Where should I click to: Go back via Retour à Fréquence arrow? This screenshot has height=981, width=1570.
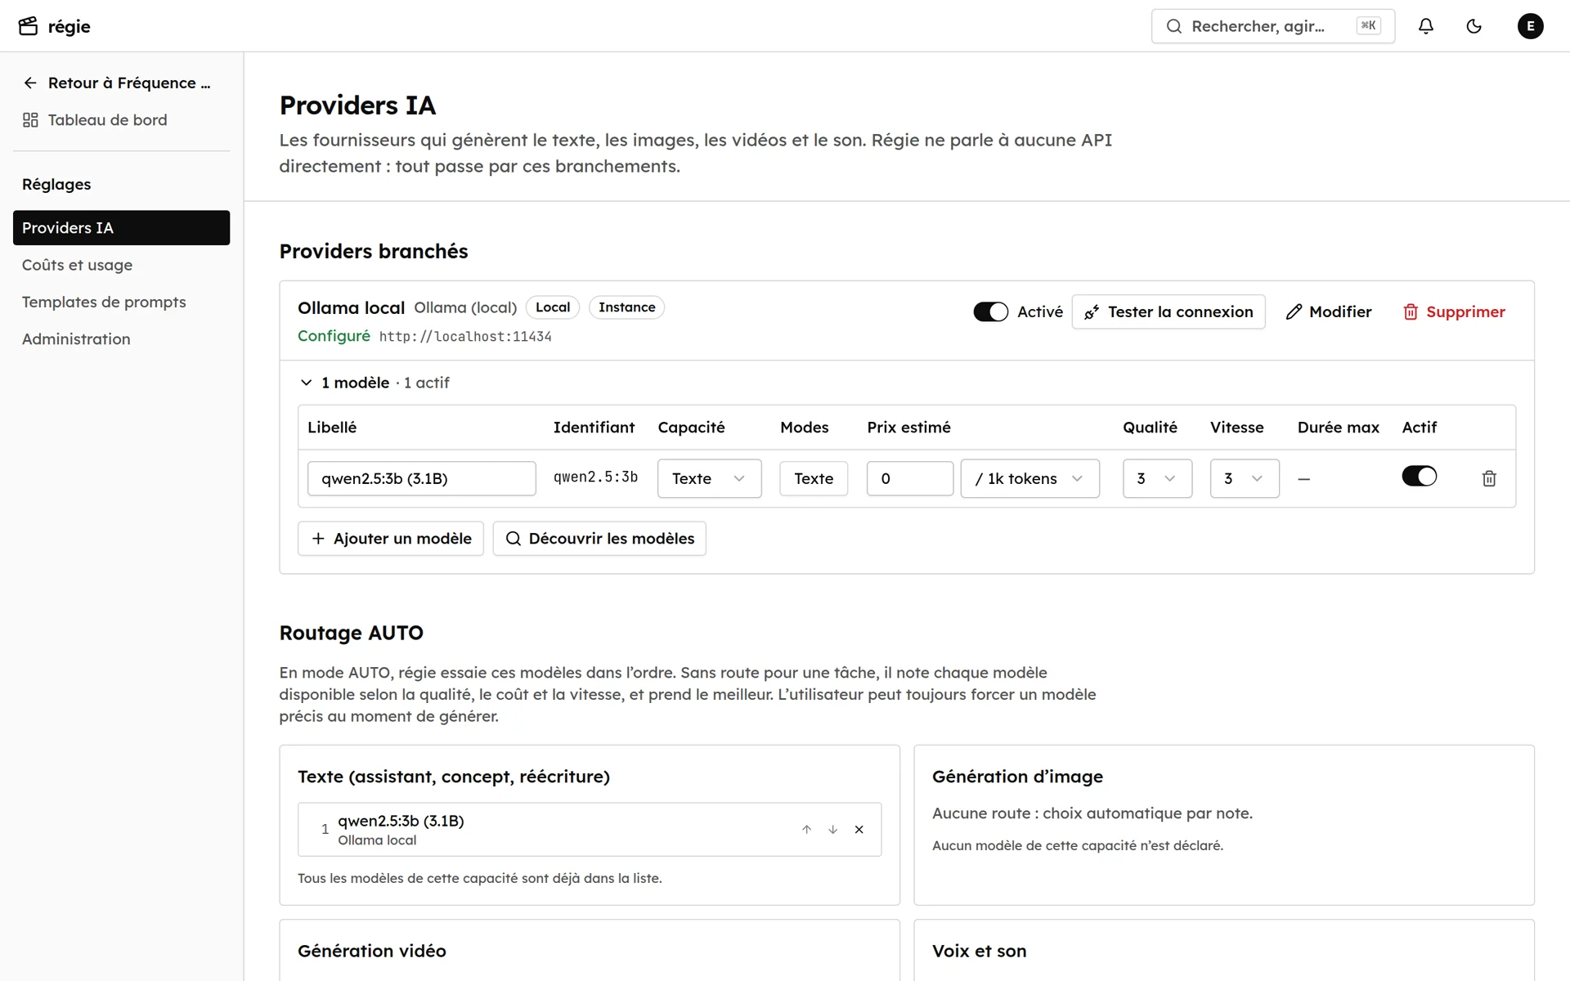(30, 83)
